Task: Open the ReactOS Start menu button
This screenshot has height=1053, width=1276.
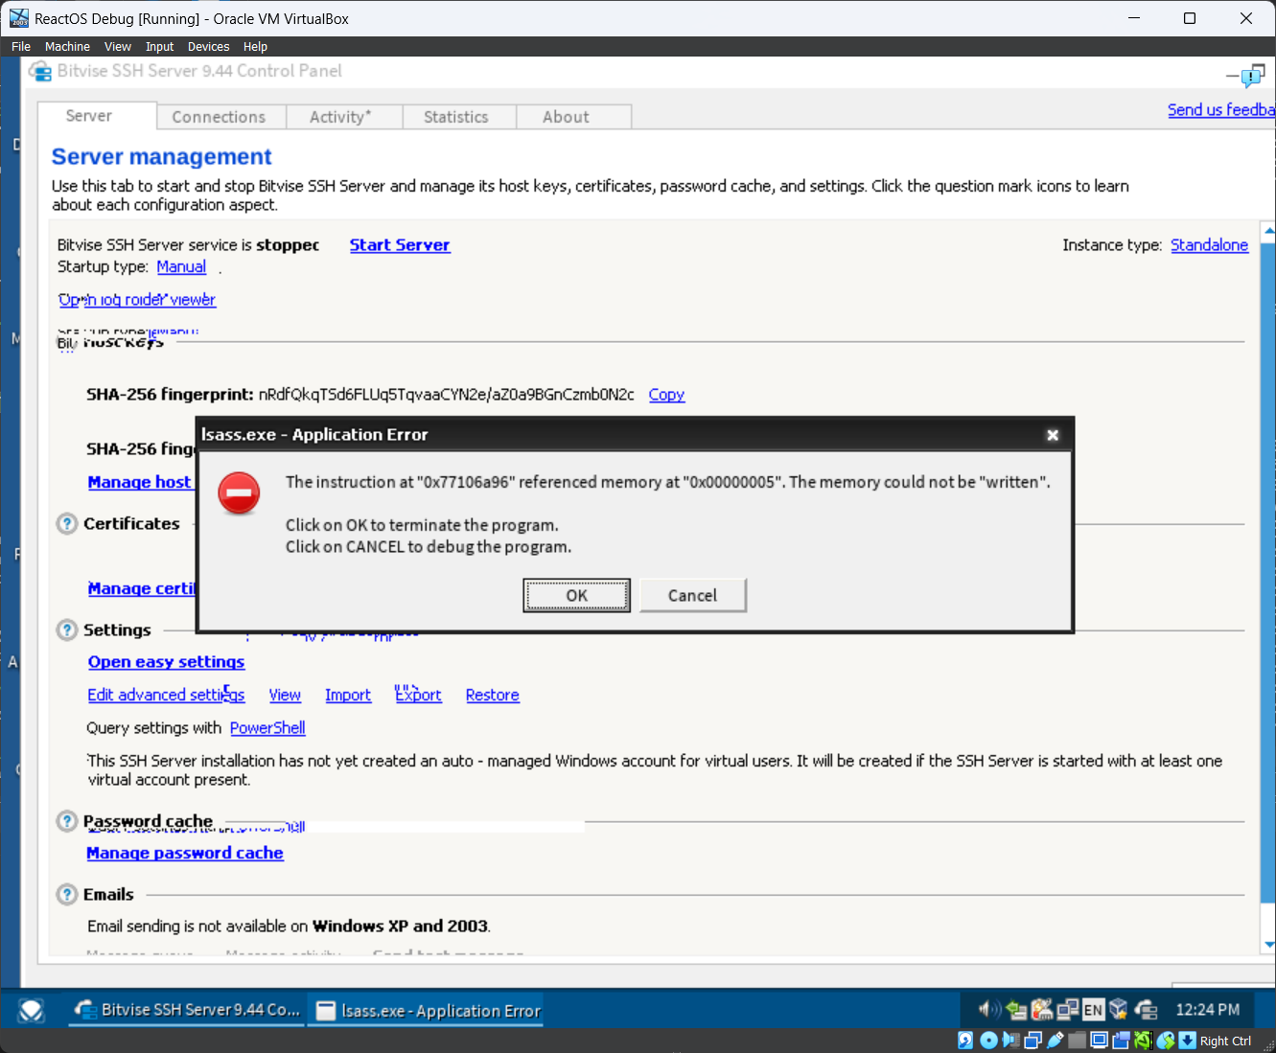Action: tap(32, 1010)
